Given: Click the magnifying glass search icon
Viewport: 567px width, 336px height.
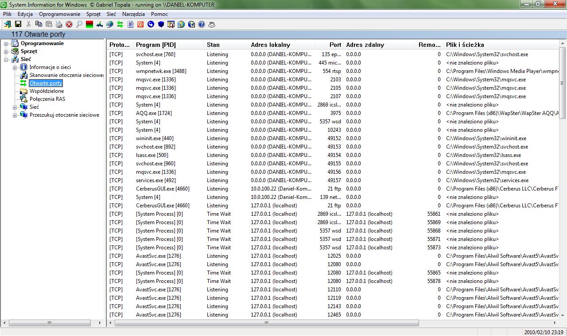Looking at the screenshot, I should (79, 24).
